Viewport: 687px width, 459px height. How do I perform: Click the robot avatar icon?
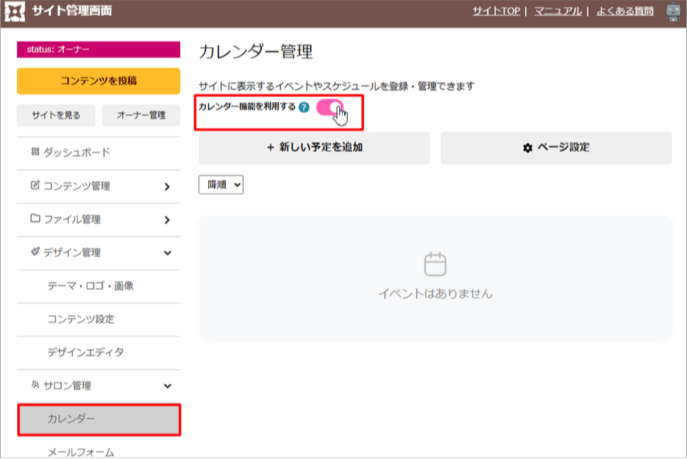tap(673, 12)
